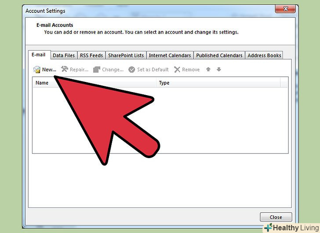This screenshot has height=233, width=320.
Task: Click the "Change..." label text
Action: click(113, 70)
